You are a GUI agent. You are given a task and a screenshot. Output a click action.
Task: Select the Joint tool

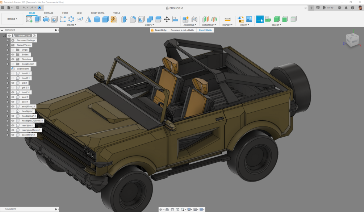coord(194,19)
